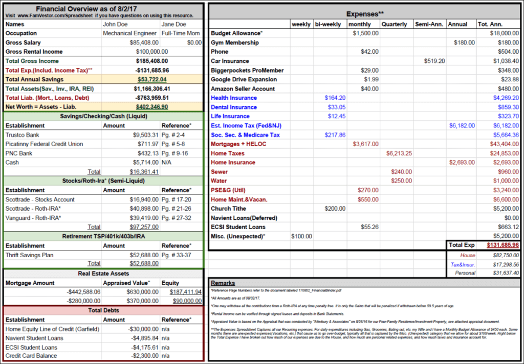524x364 pixels.
Task: Click the Google Drive Expansion amount $1.99
Action: click(x=372, y=79)
